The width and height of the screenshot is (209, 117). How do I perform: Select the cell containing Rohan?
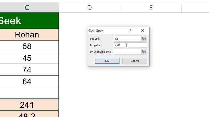tap(29, 35)
